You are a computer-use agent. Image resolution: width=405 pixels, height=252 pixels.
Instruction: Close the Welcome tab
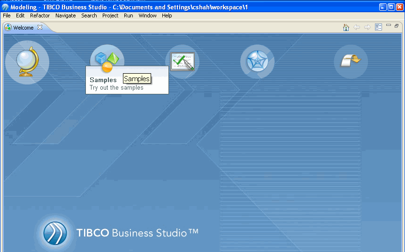tap(40, 27)
